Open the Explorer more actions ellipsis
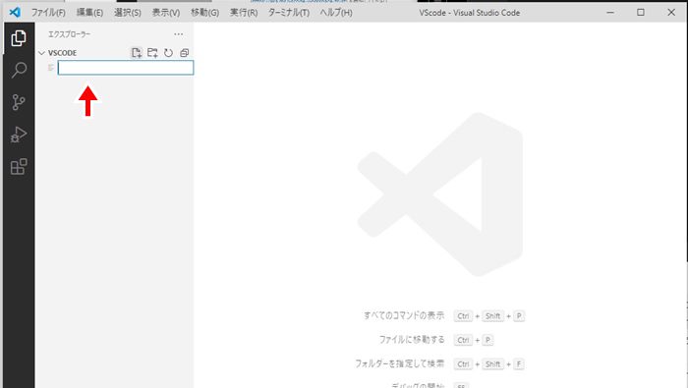The image size is (688, 388). 178,34
